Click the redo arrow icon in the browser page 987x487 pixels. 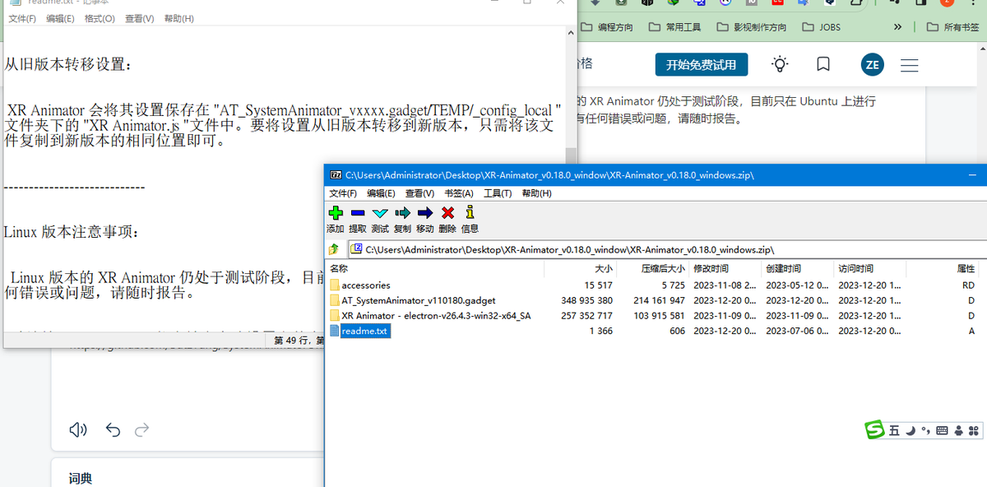pos(141,429)
